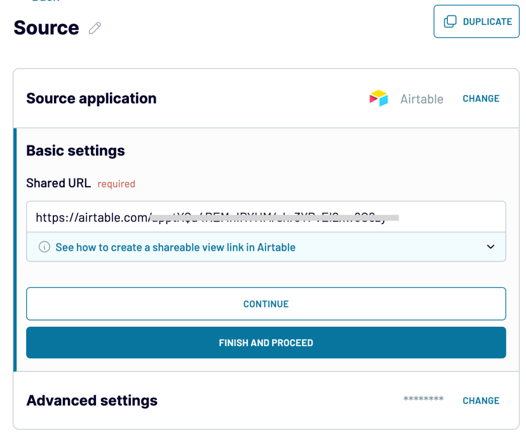526x438 pixels.
Task: Click the duplicate pages icon
Action: pos(450,22)
